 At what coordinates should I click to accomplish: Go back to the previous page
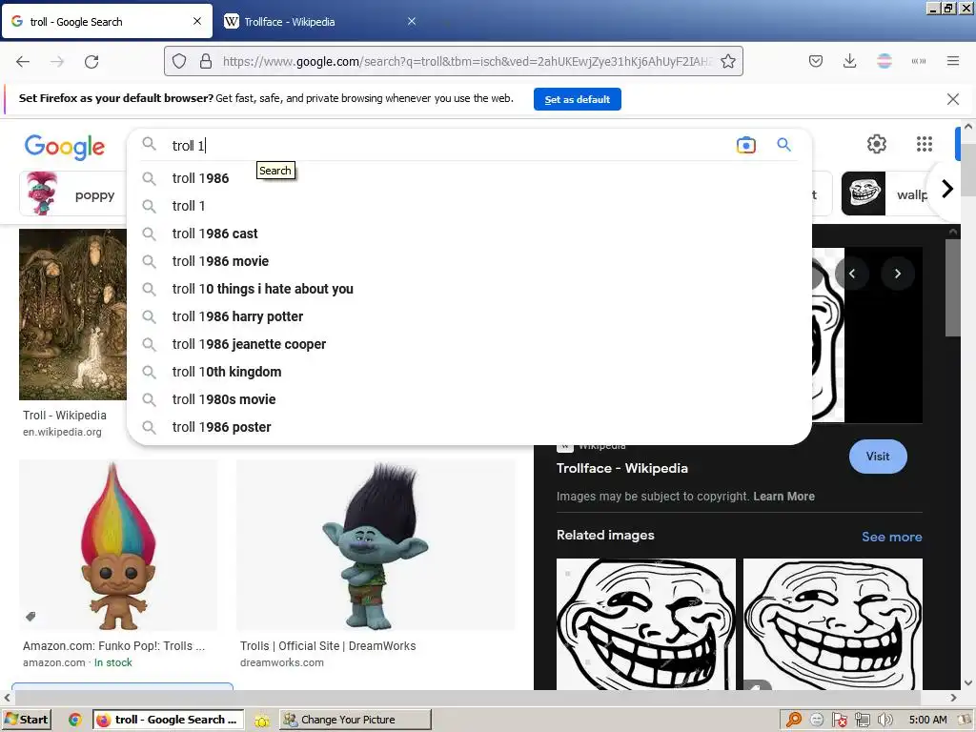[x=23, y=61]
